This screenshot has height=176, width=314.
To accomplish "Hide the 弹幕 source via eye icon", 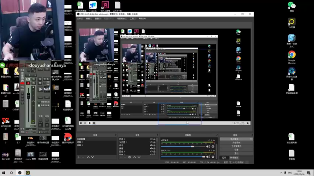I will point(152,149).
